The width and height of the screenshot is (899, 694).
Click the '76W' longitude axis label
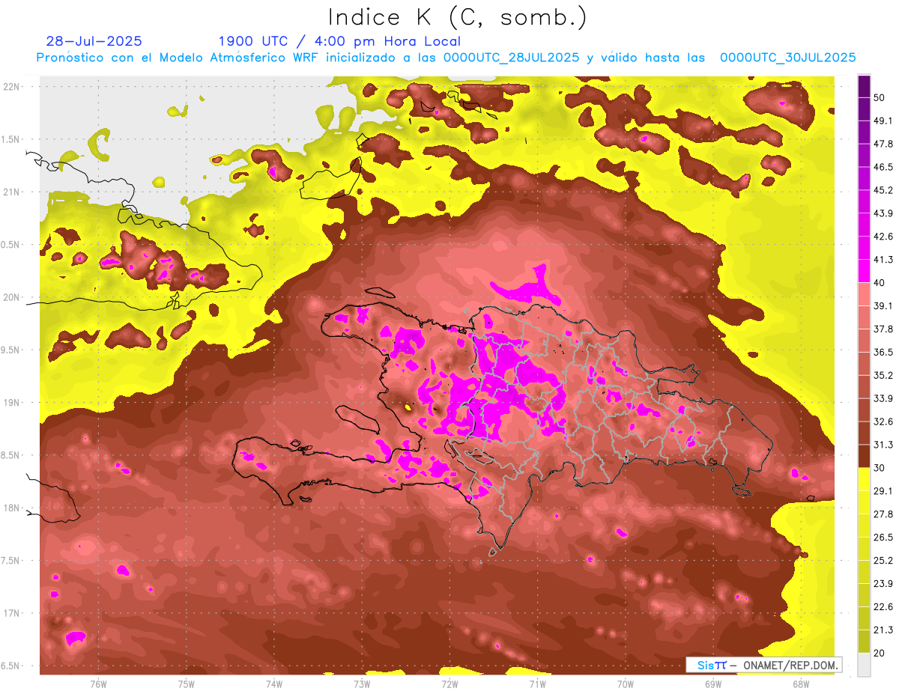tap(98, 684)
